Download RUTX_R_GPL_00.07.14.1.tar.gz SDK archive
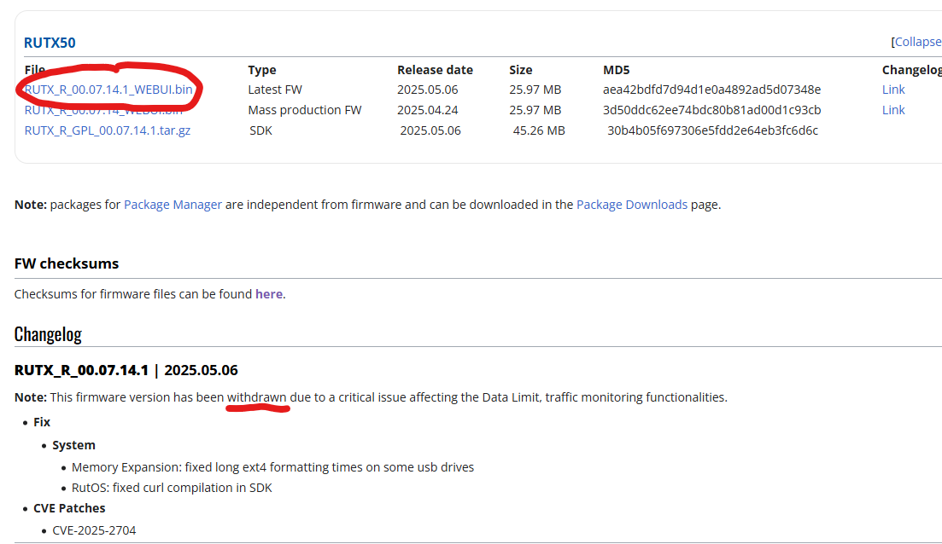 pyautogui.click(x=108, y=130)
